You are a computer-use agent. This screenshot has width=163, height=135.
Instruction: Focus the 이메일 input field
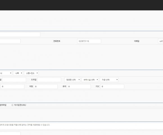tap(160, 41)
